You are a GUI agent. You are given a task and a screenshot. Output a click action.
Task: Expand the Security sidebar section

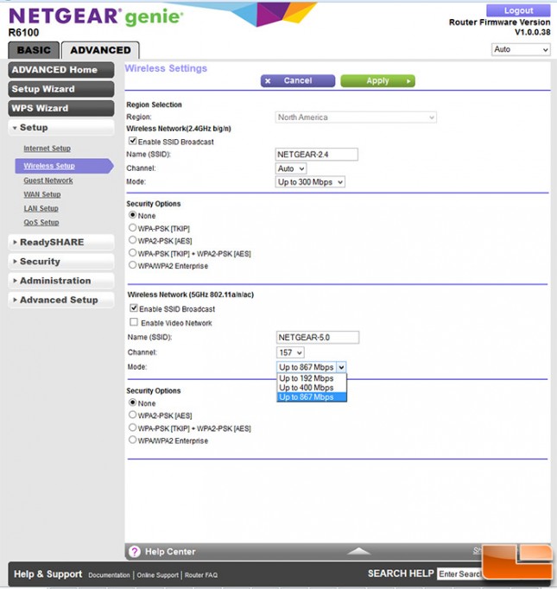(60, 262)
